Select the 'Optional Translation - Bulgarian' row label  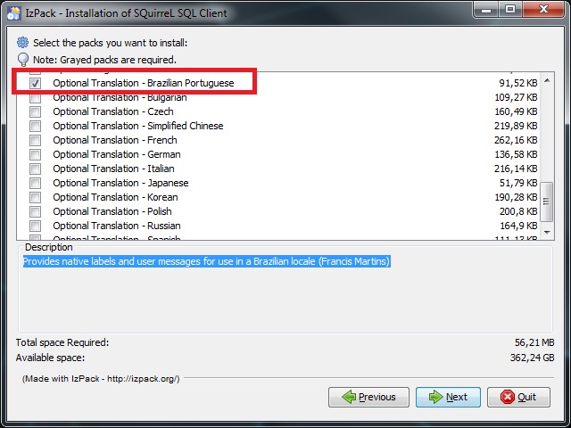click(120, 97)
